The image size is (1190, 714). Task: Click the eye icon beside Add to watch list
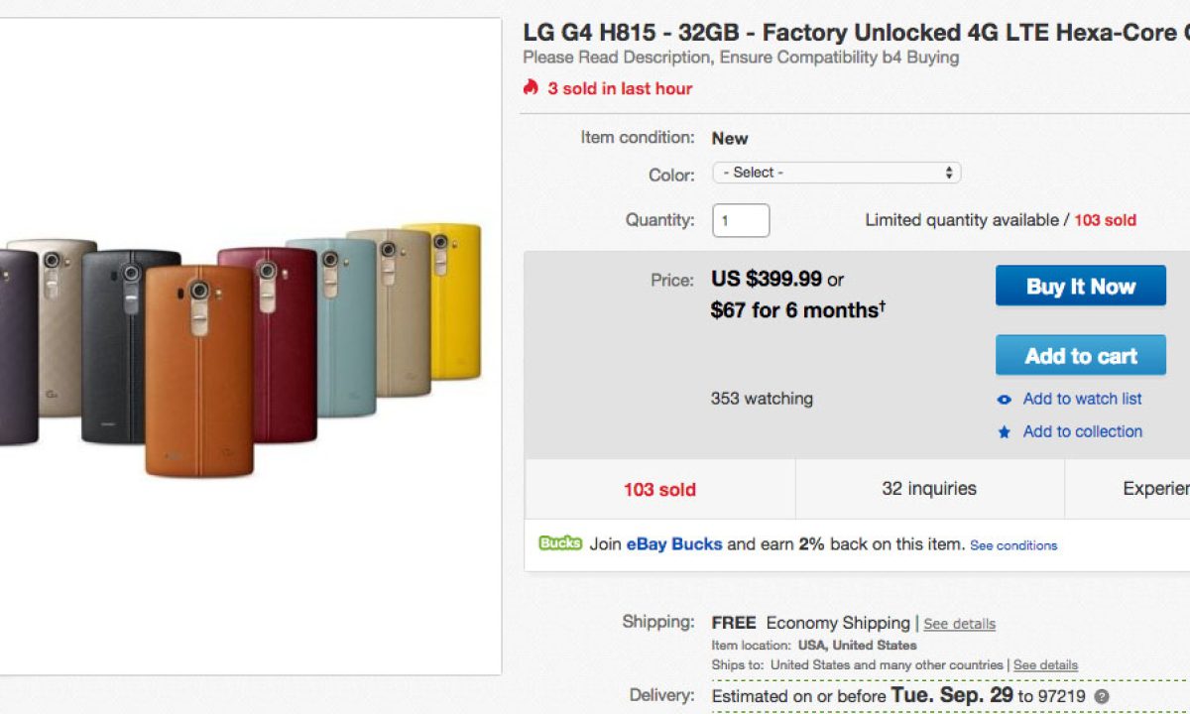[x=1005, y=400]
